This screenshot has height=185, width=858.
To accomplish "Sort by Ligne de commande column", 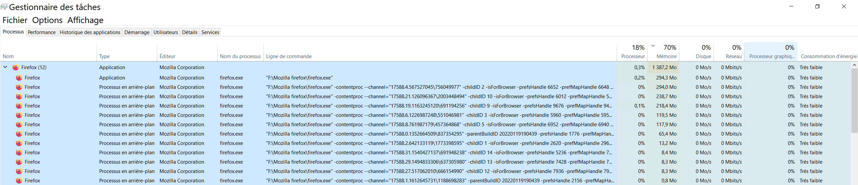I will pos(440,52).
